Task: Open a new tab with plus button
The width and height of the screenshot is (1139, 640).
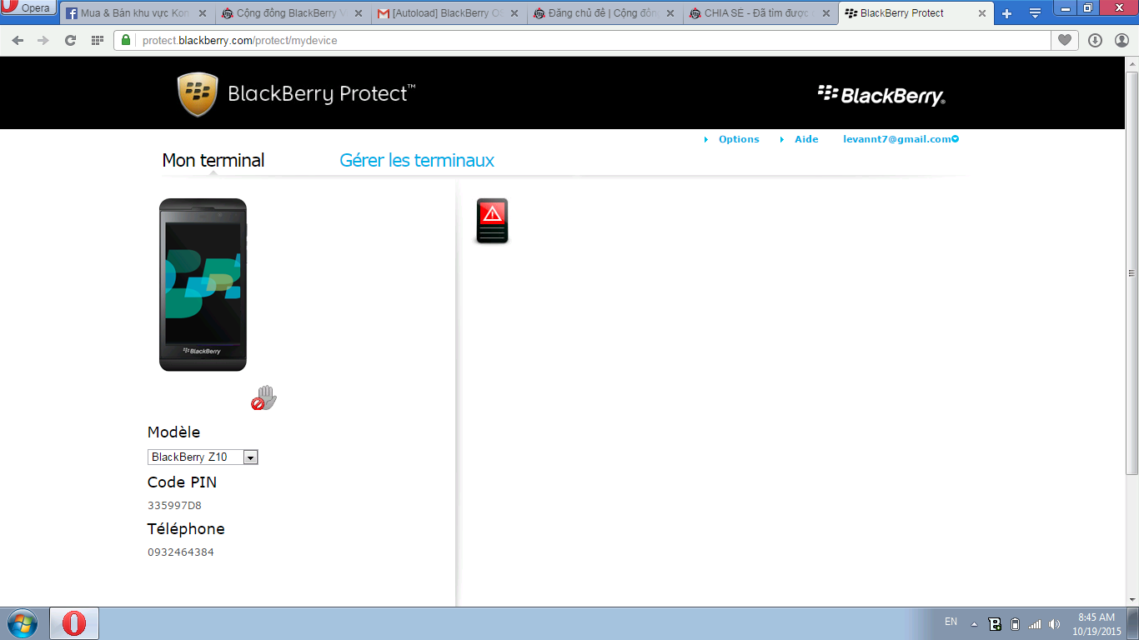Action: [x=1006, y=13]
